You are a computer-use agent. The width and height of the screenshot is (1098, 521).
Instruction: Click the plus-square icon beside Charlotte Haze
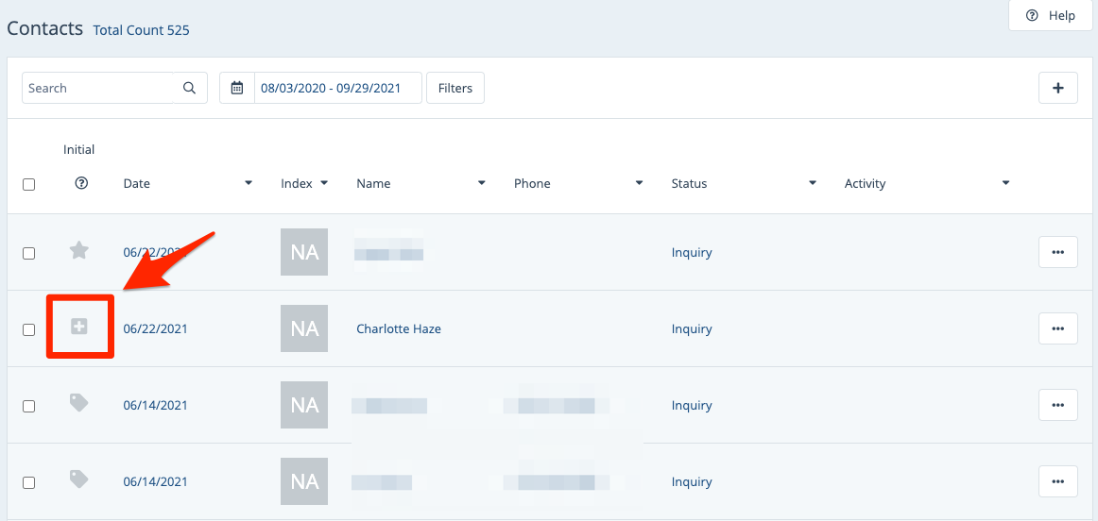coord(79,327)
